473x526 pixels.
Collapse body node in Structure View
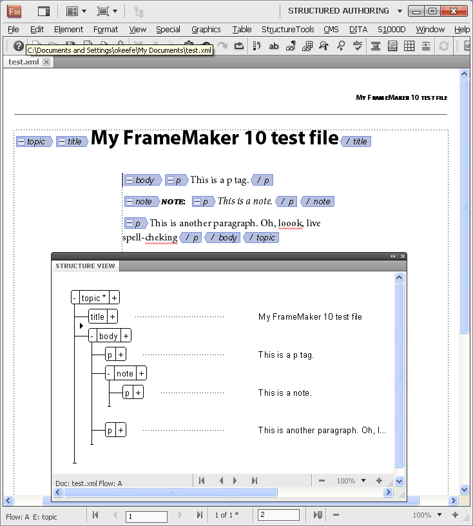tap(92, 336)
